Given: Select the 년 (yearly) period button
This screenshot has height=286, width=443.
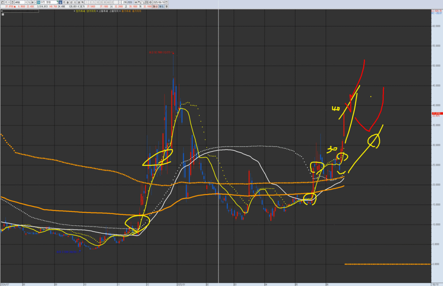Looking at the screenshot, I should coord(71,2).
